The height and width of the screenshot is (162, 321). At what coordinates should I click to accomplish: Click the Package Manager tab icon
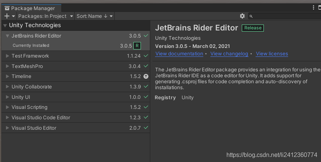click(x=7, y=8)
